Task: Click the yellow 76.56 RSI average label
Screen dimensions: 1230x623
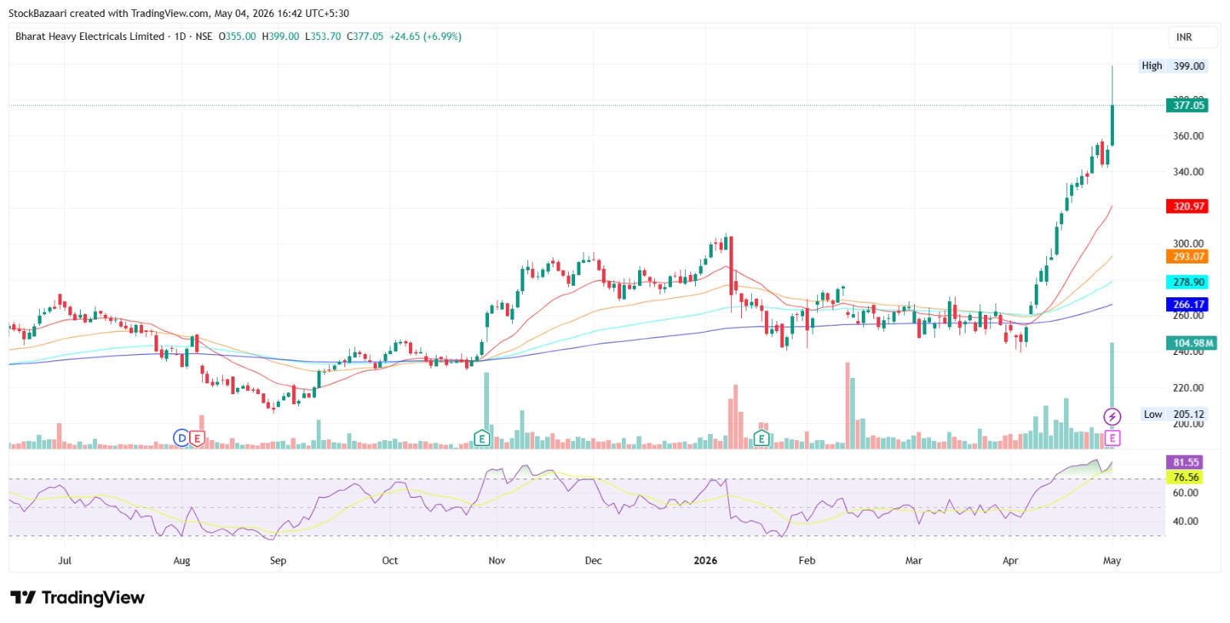Action: (1185, 477)
